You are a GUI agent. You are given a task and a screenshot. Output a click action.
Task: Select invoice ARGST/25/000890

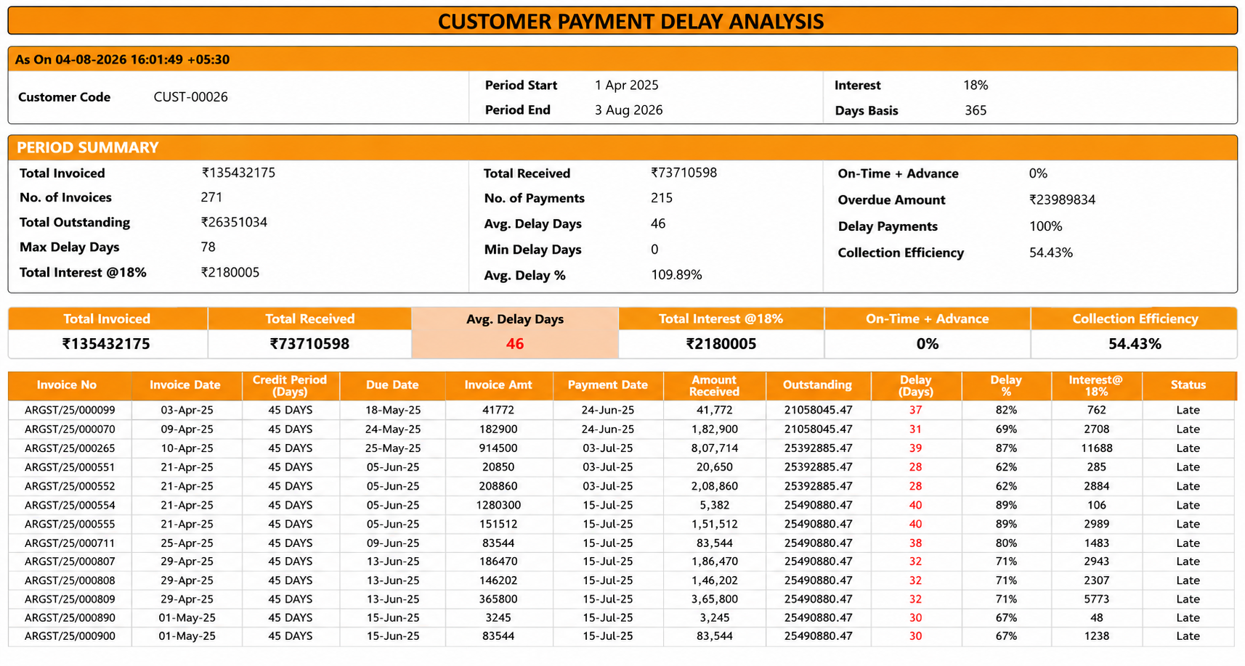coord(70,618)
